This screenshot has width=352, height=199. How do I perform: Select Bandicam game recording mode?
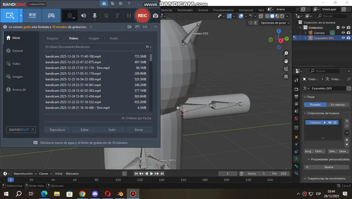[51, 16]
